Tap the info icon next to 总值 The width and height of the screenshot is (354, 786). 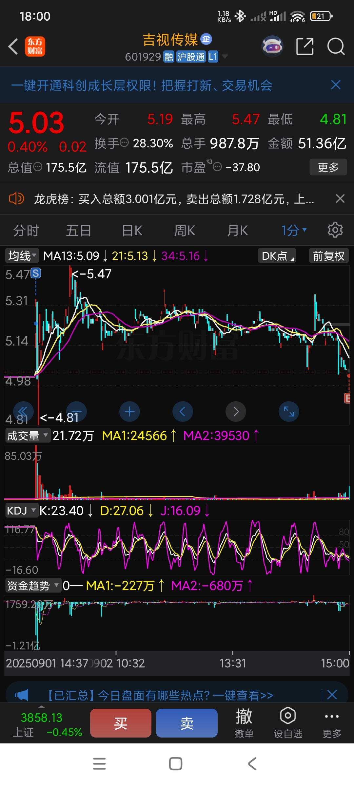38,167
